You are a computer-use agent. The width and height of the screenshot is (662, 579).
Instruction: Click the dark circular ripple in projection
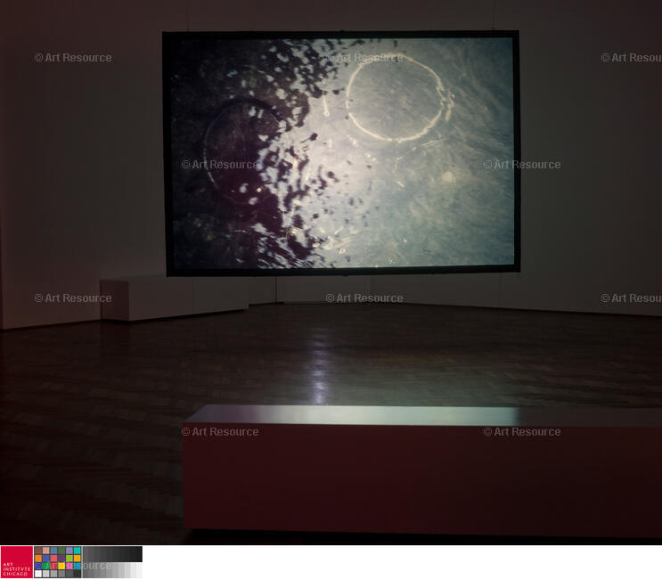[241, 151]
